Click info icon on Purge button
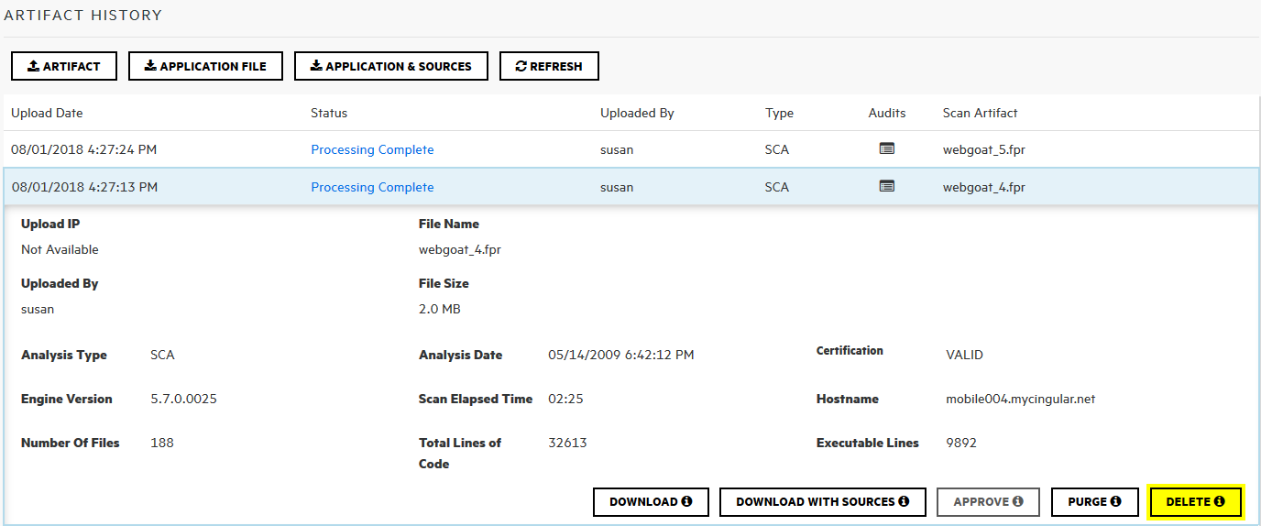The image size is (1261, 526). pyautogui.click(x=1115, y=502)
